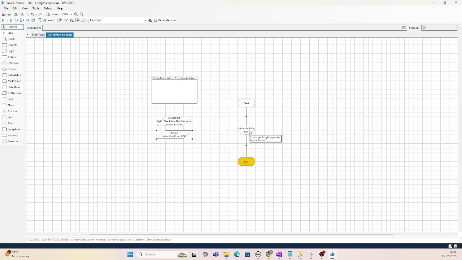Open the Help menu
This screenshot has height=260, width=462.
60,8
